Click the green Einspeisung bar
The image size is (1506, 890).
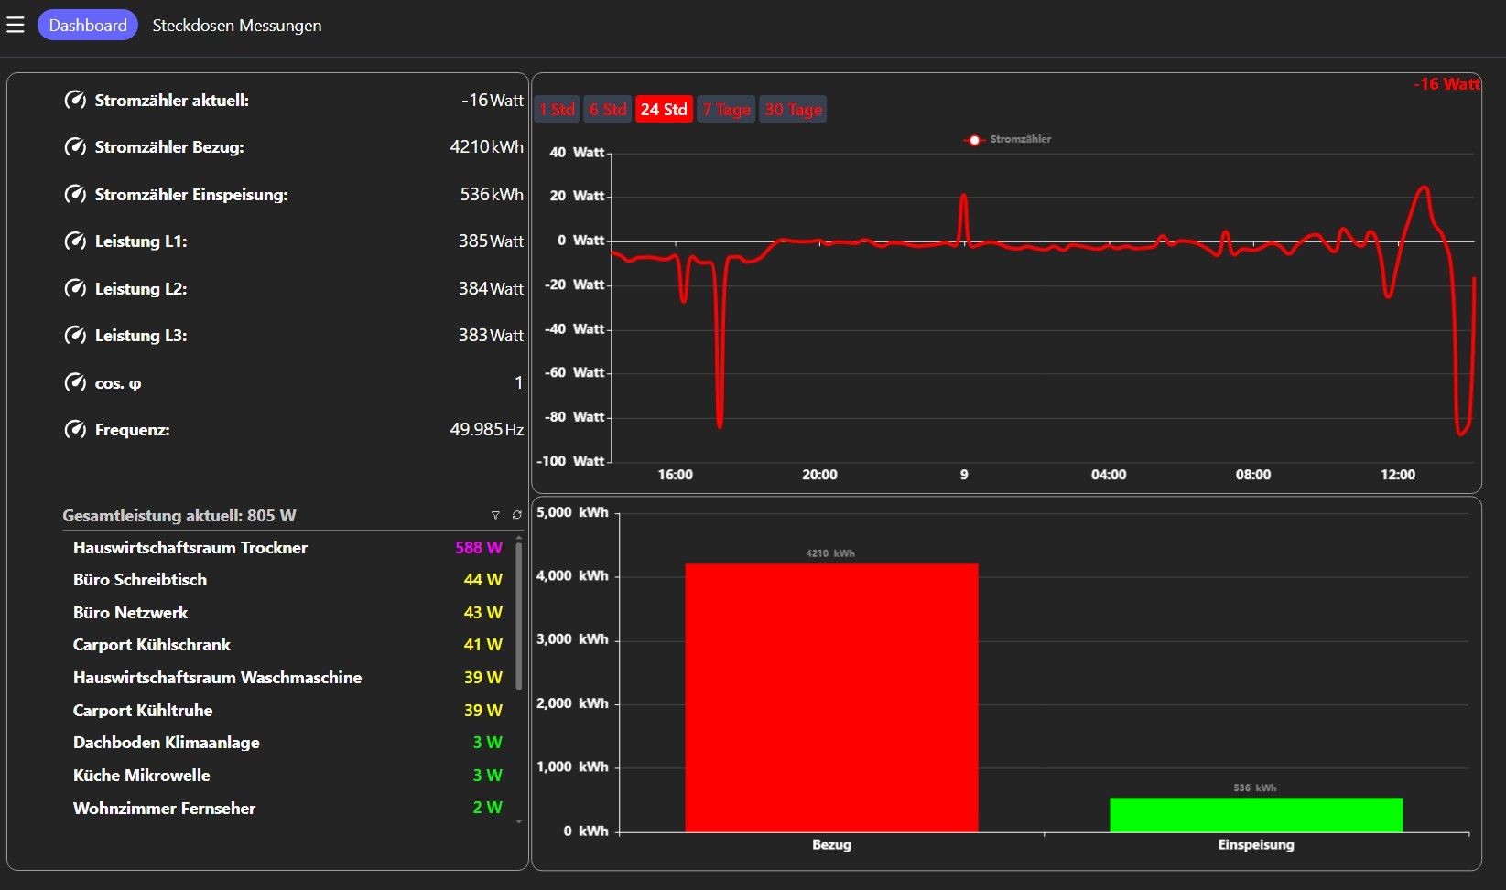pyautogui.click(x=1256, y=815)
